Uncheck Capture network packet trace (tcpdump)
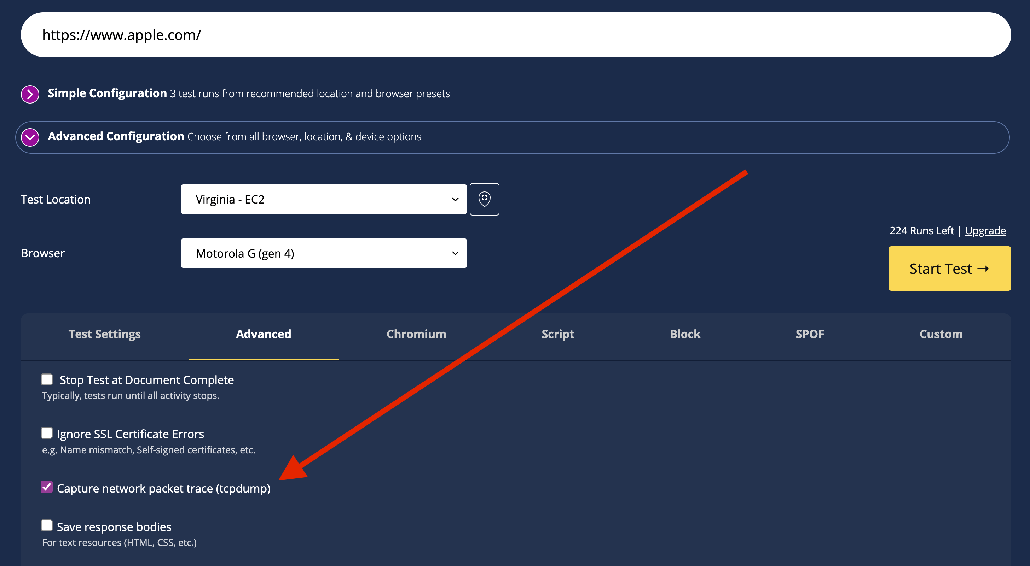This screenshot has width=1030, height=566. click(47, 487)
